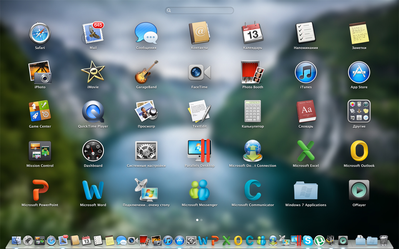This screenshot has width=399, height=249.
Task: Open Safari from Launchpad grid
Action: pyautogui.click(x=40, y=33)
